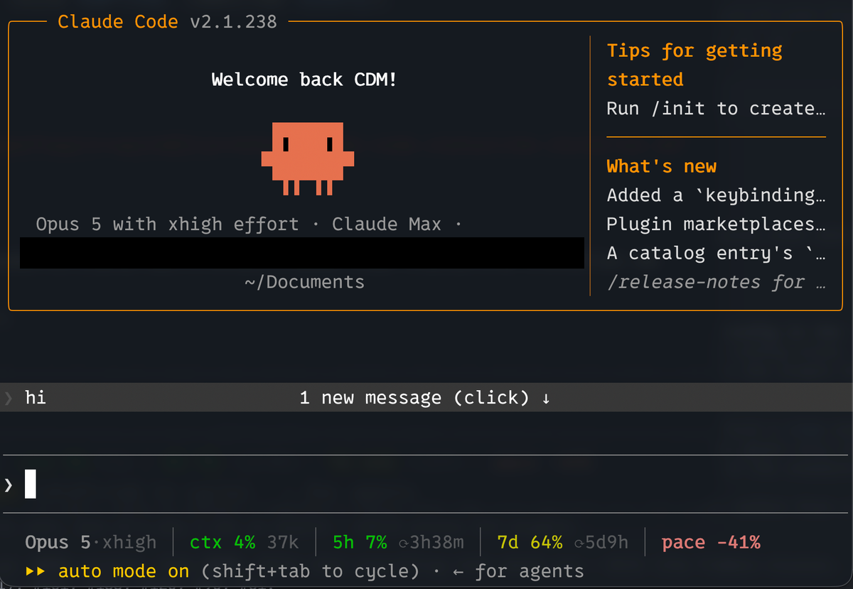Image resolution: width=853 pixels, height=589 pixels.
Task: Click 'Claude Max' plan text
Action: [x=386, y=225]
